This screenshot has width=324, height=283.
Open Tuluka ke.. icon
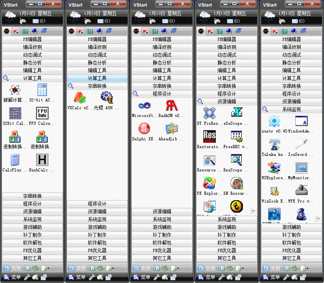click(x=274, y=144)
